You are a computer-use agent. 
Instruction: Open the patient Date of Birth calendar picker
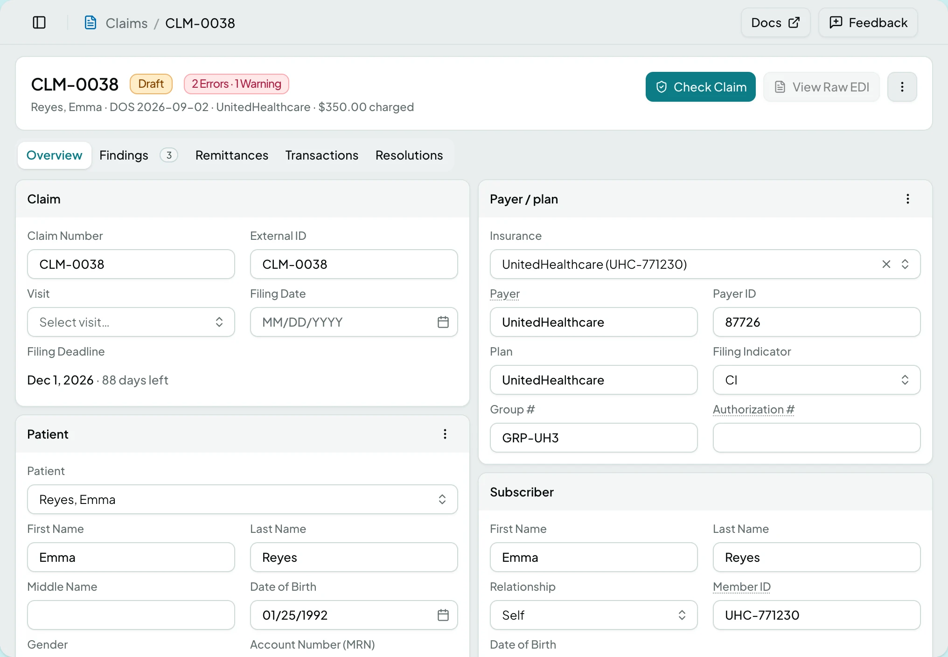pyautogui.click(x=443, y=615)
